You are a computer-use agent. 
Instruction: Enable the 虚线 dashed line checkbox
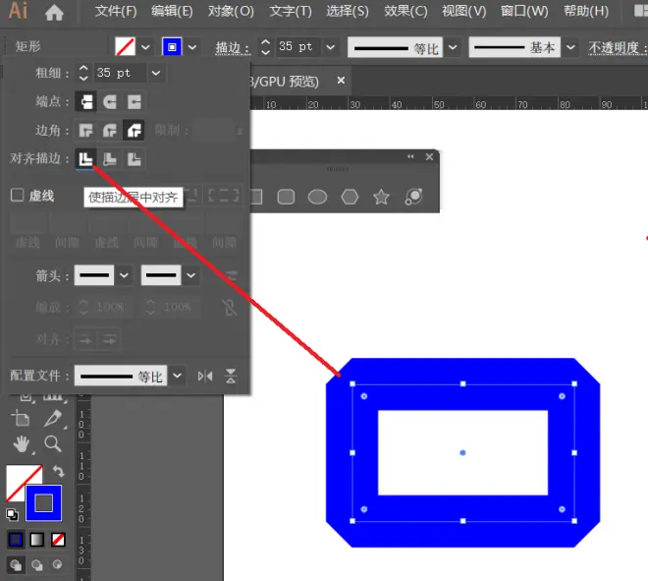(x=17, y=195)
